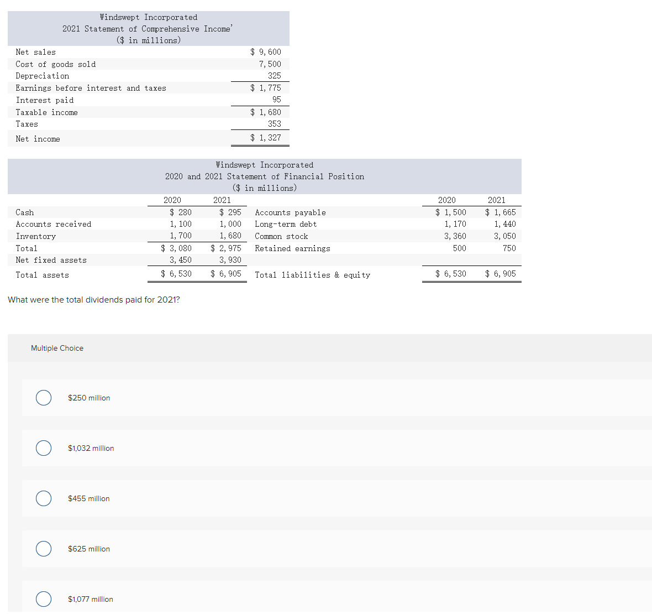Click the income statement title header
The height and width of the screenshot is (614, 652).
click(148, 28)
